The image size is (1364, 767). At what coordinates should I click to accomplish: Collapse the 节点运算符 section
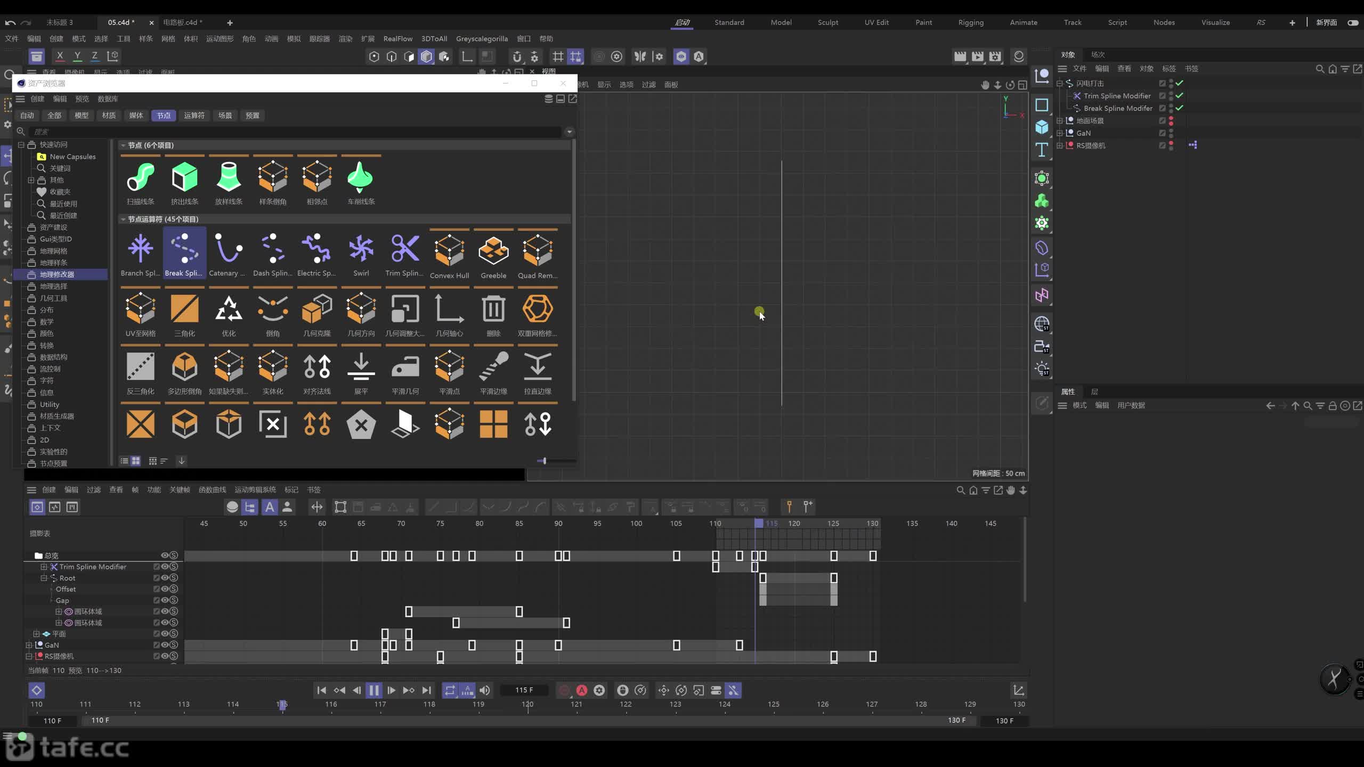click(x=123, y=219)
